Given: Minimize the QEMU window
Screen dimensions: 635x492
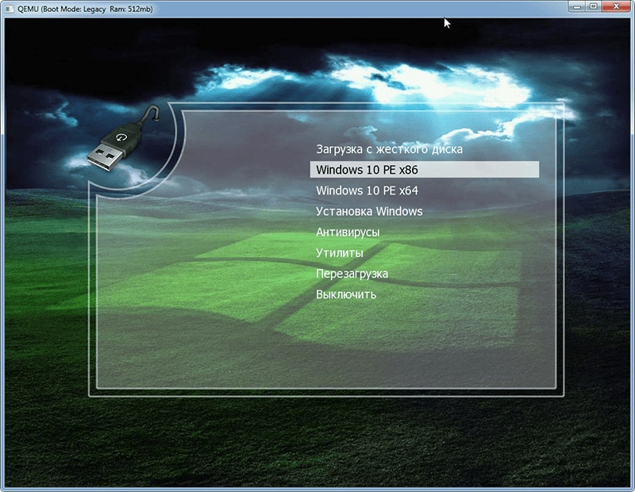Looking at the screenshot, I should coord(578,6).
